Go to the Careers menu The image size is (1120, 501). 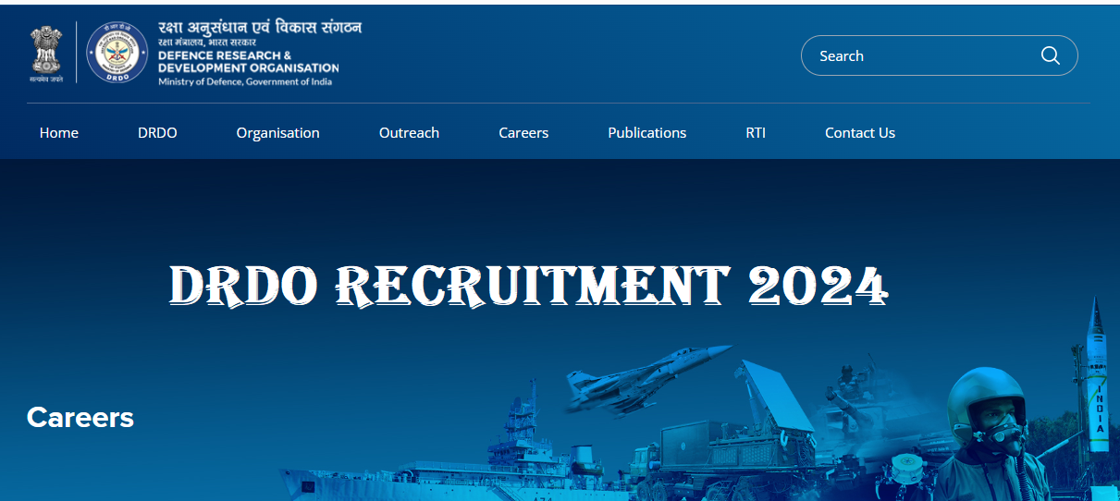(523, 132)
